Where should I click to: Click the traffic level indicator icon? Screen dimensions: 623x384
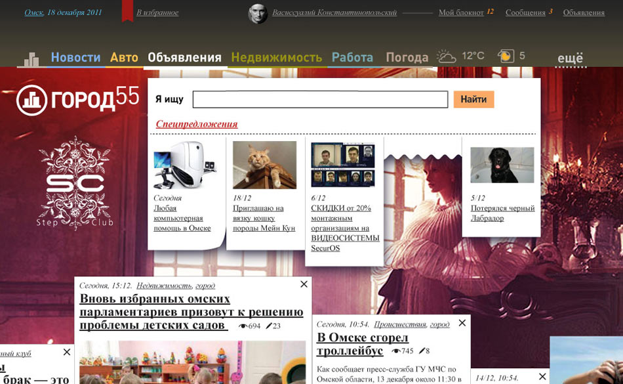(x=505, y=56)
